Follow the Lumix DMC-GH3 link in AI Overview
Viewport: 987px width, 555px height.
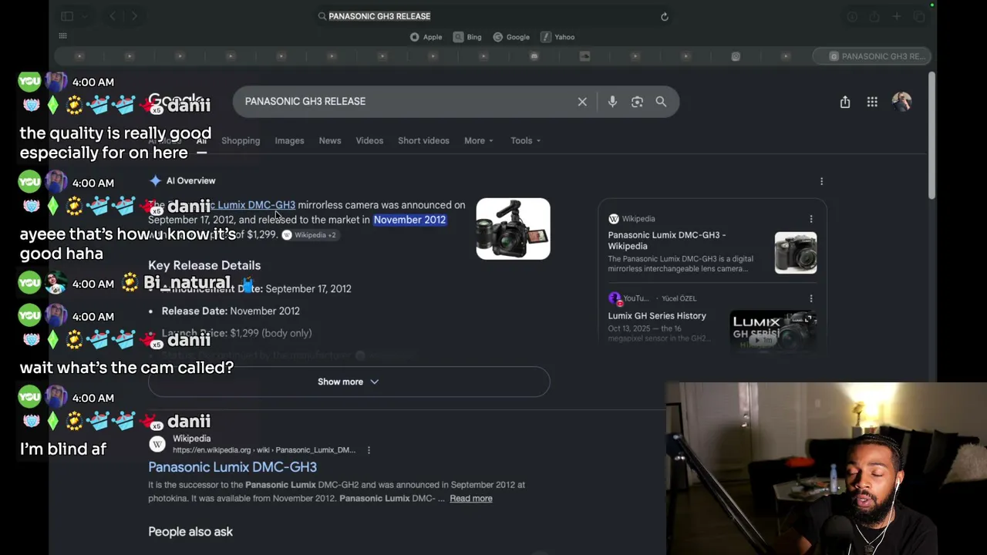click(256, 205)
